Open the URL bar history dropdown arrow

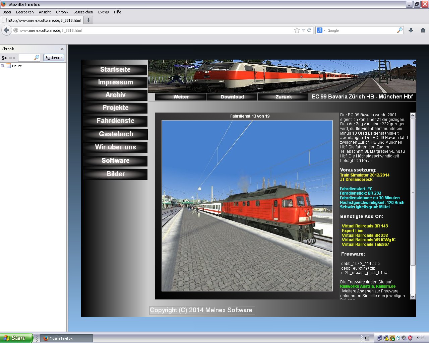click(x=303, y=30)
